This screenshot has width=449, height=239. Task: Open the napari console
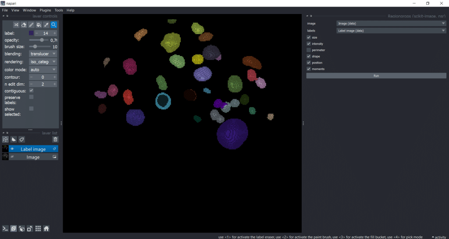click(6, 228)
